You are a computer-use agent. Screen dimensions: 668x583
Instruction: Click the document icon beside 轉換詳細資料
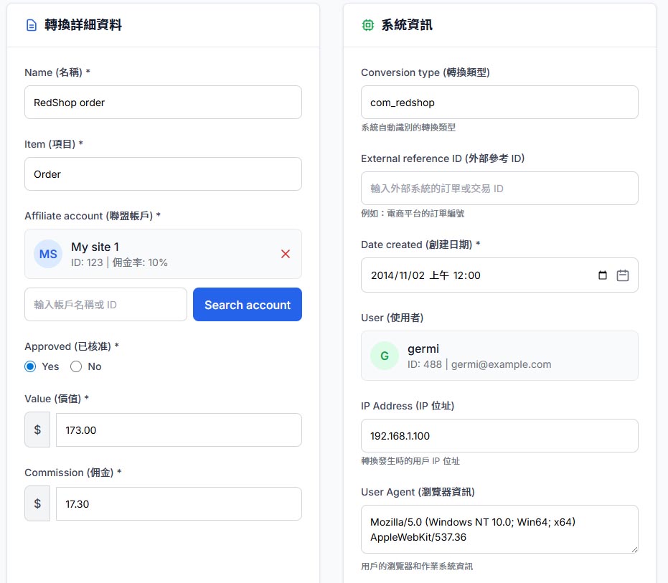pos(32,25)
